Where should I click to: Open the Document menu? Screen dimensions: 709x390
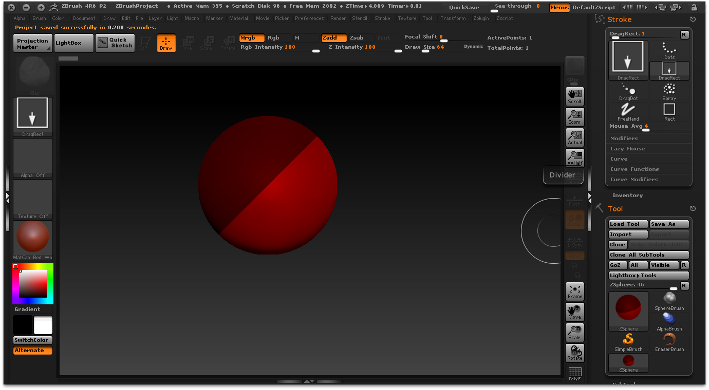[84, 18]
